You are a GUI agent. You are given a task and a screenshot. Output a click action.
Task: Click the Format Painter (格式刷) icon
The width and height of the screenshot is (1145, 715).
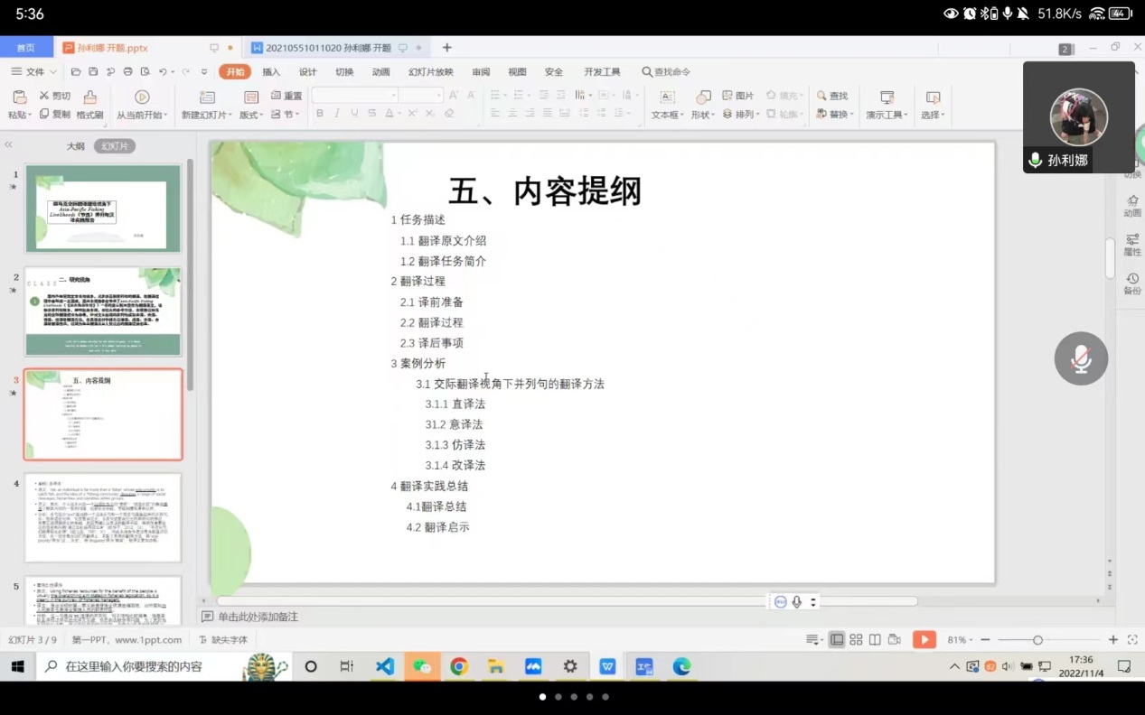(89, 97)
